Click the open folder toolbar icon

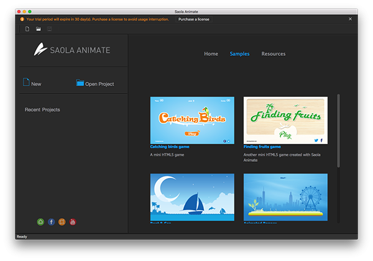click(x=39, y=29)
